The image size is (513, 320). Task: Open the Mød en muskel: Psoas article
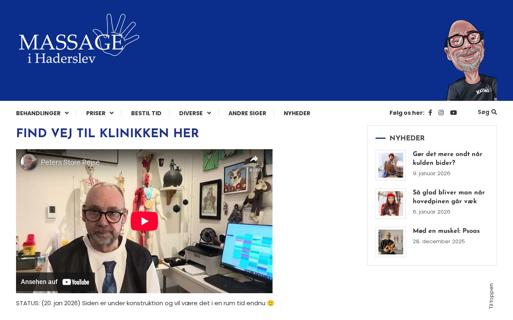click(x=446, y=231)
